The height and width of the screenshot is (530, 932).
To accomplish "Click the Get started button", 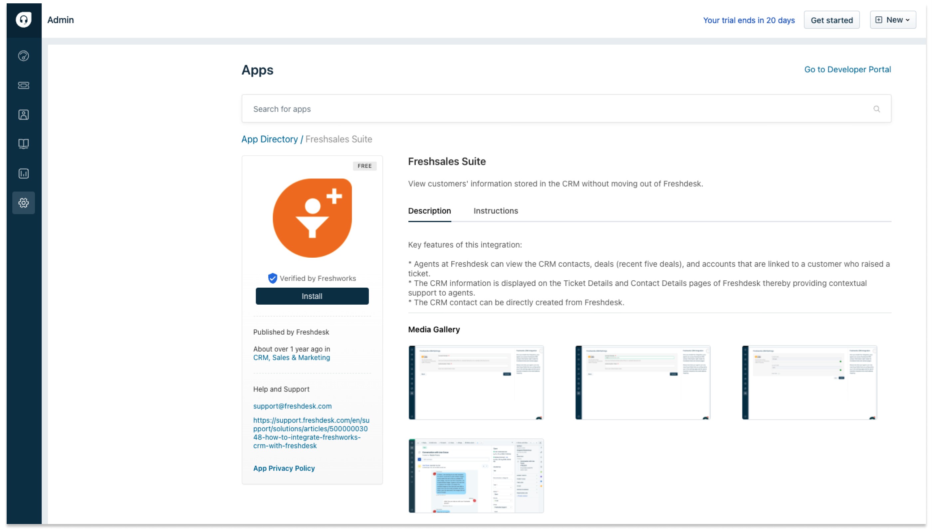I will click(831, 20).
